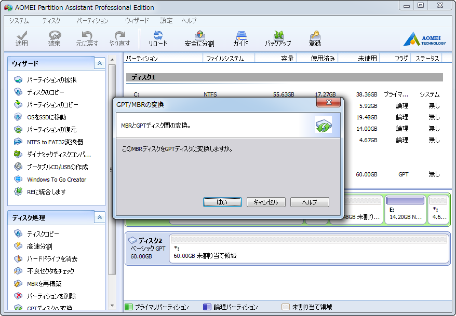This screenshot has height=316, width=456.
Task: Click the 19.48GB unused value
Action: click(367, 117)
